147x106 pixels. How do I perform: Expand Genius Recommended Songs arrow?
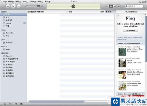143,94
